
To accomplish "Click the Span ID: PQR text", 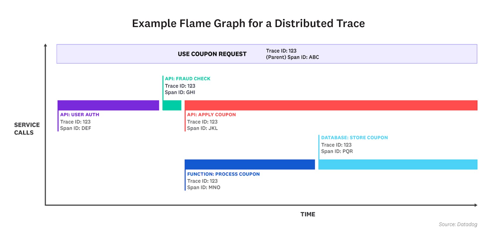I will pyautogui.click(x=337, y=151).
